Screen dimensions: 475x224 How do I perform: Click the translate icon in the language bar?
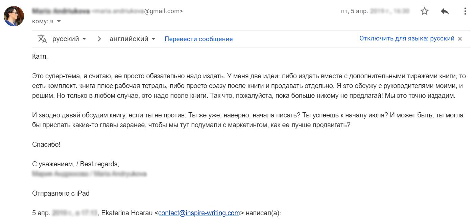click(x=42, y=39)
